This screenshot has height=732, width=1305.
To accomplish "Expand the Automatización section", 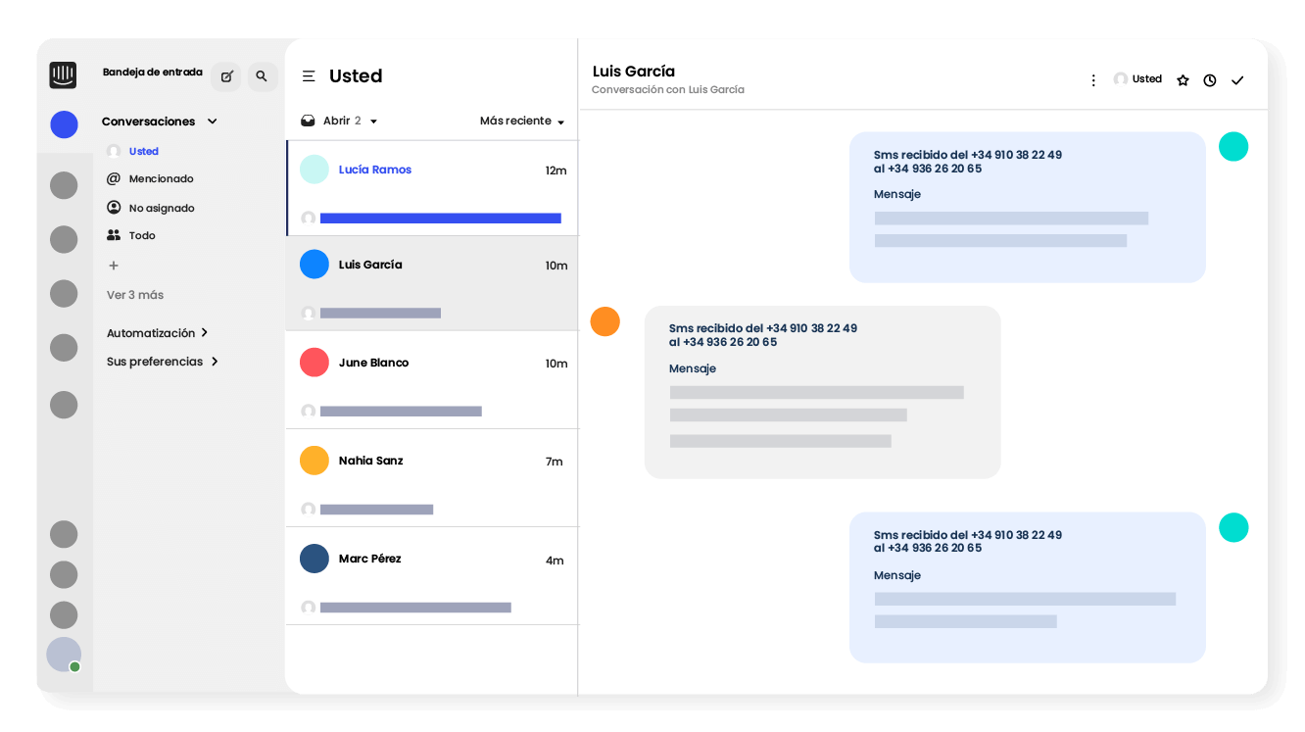I will click(157, 333).
